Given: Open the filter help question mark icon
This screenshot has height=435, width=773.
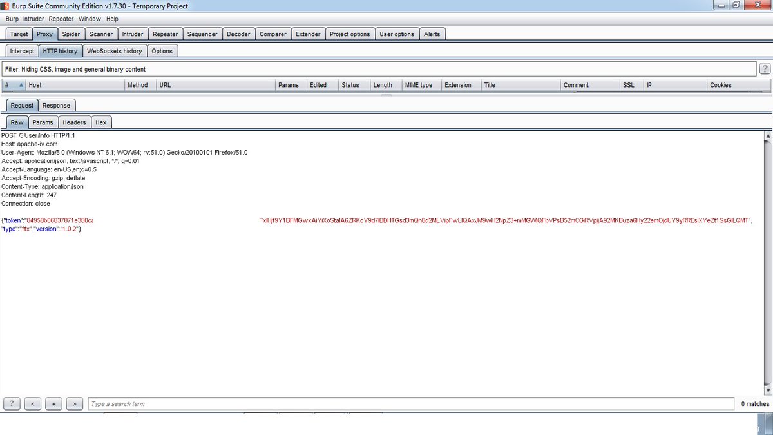Looking at the screenshot, I should click(765, 69).
